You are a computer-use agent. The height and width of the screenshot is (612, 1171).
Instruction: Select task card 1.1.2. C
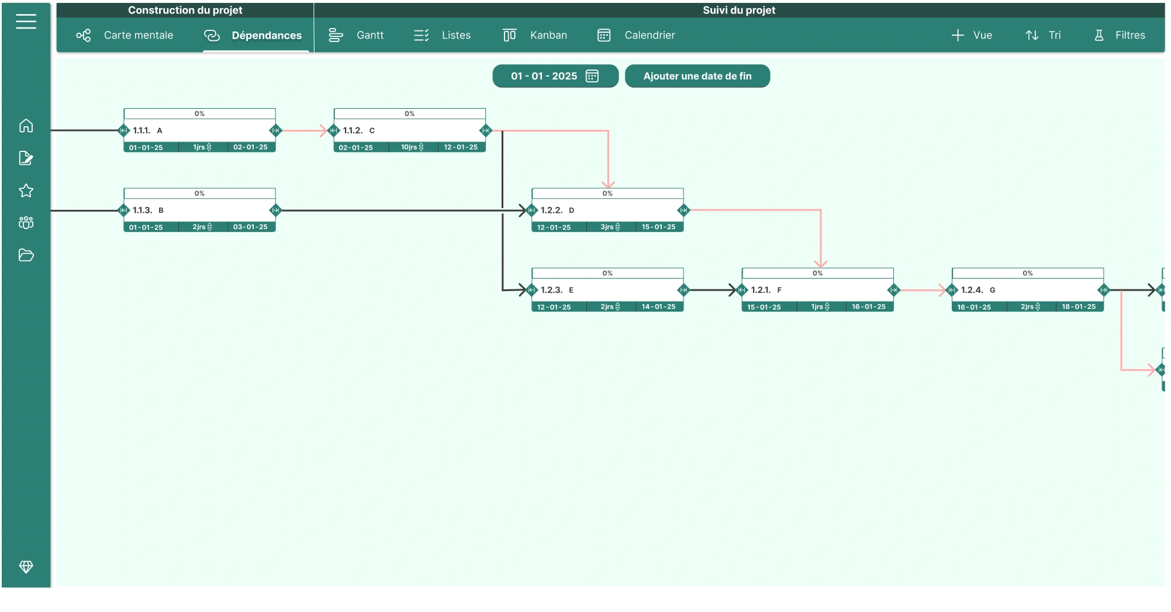point(409,130)
